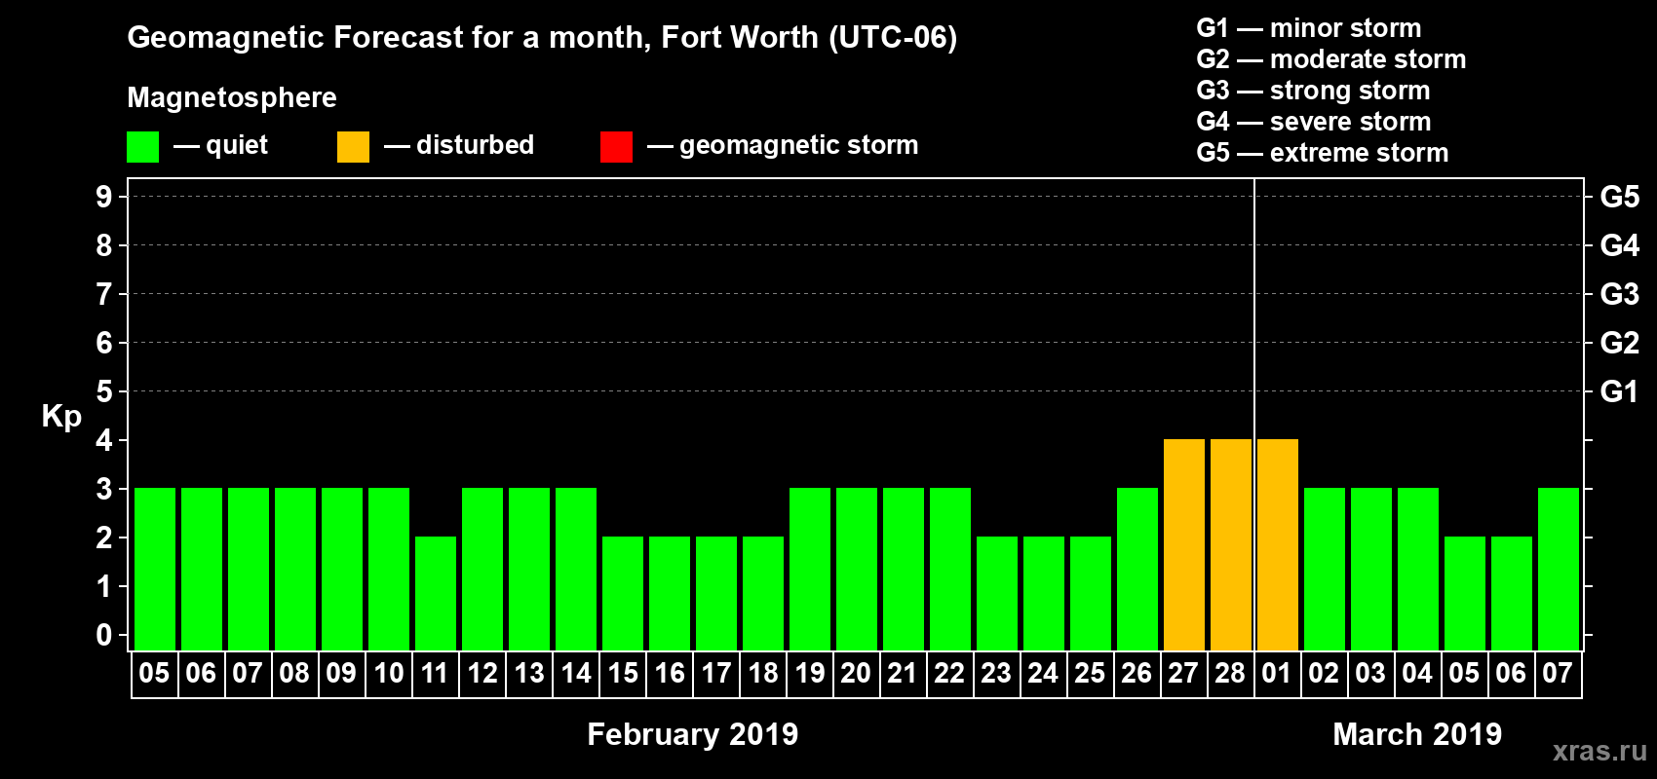Click date label 02 on the x-axis

coord(1324,673)
